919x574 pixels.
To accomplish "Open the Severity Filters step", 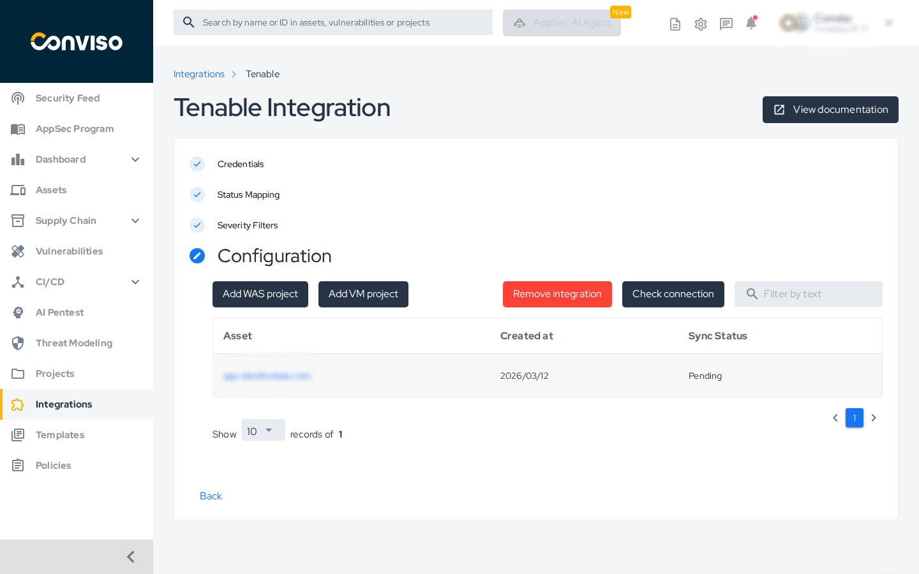I will coord(248,225).
